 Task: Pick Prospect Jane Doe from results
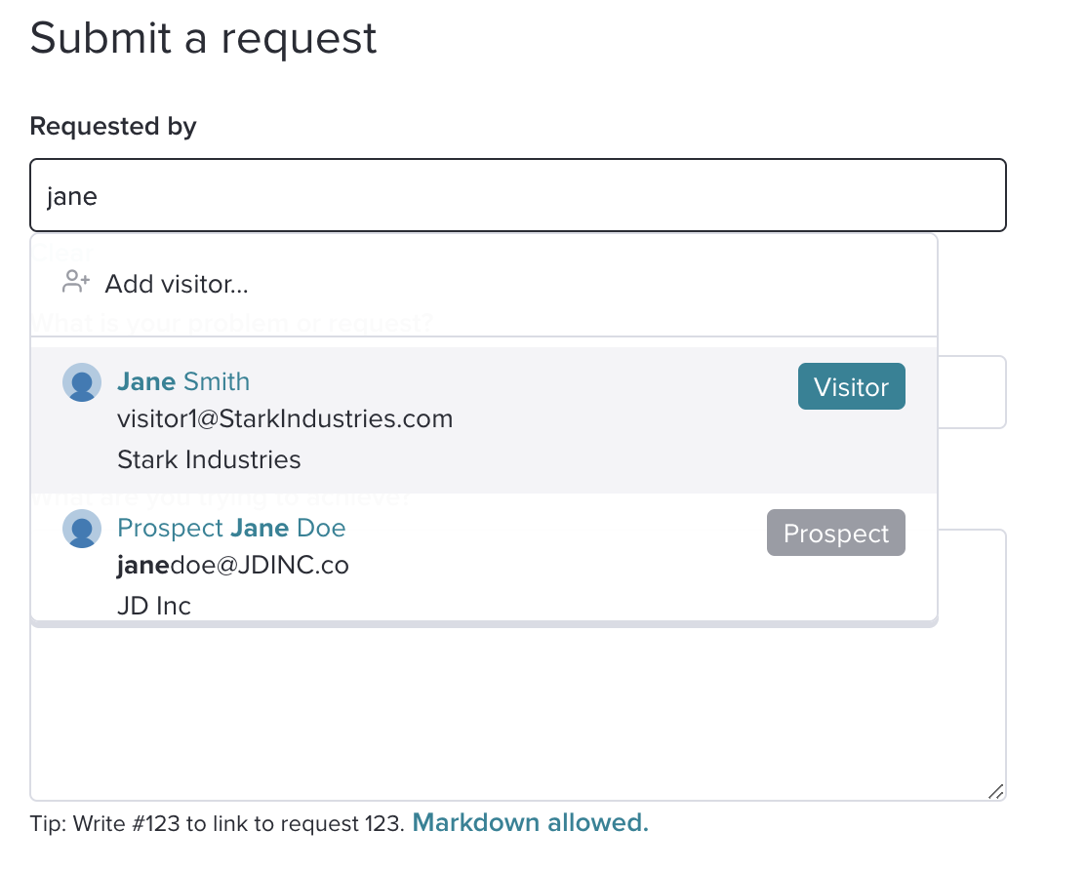pos(484,557)
